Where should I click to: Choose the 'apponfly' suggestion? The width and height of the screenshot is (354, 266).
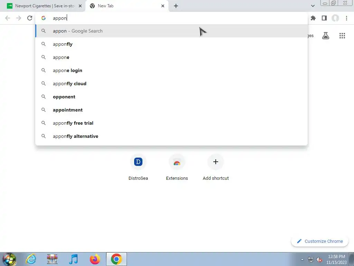coord(171,44)
